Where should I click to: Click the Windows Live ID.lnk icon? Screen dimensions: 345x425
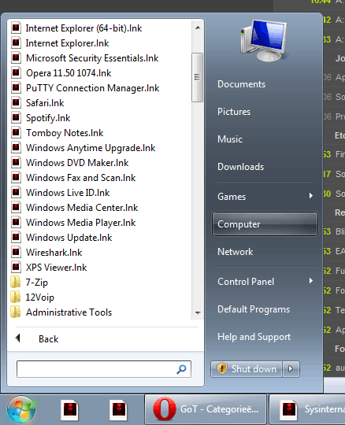pos(16,193)
